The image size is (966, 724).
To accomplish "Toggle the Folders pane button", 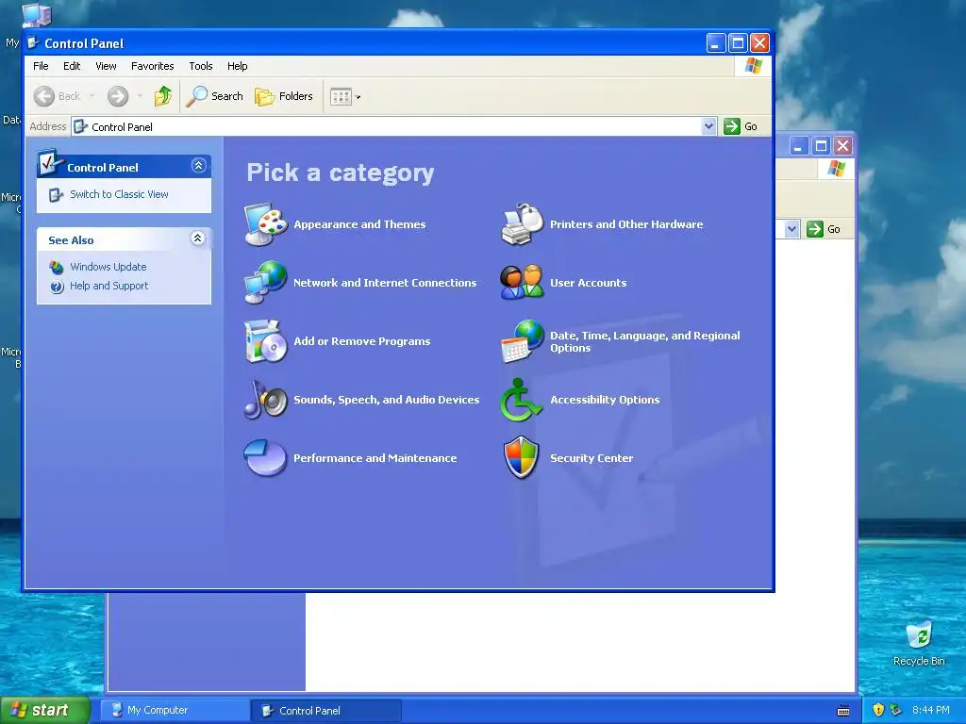I will point(284,96).
